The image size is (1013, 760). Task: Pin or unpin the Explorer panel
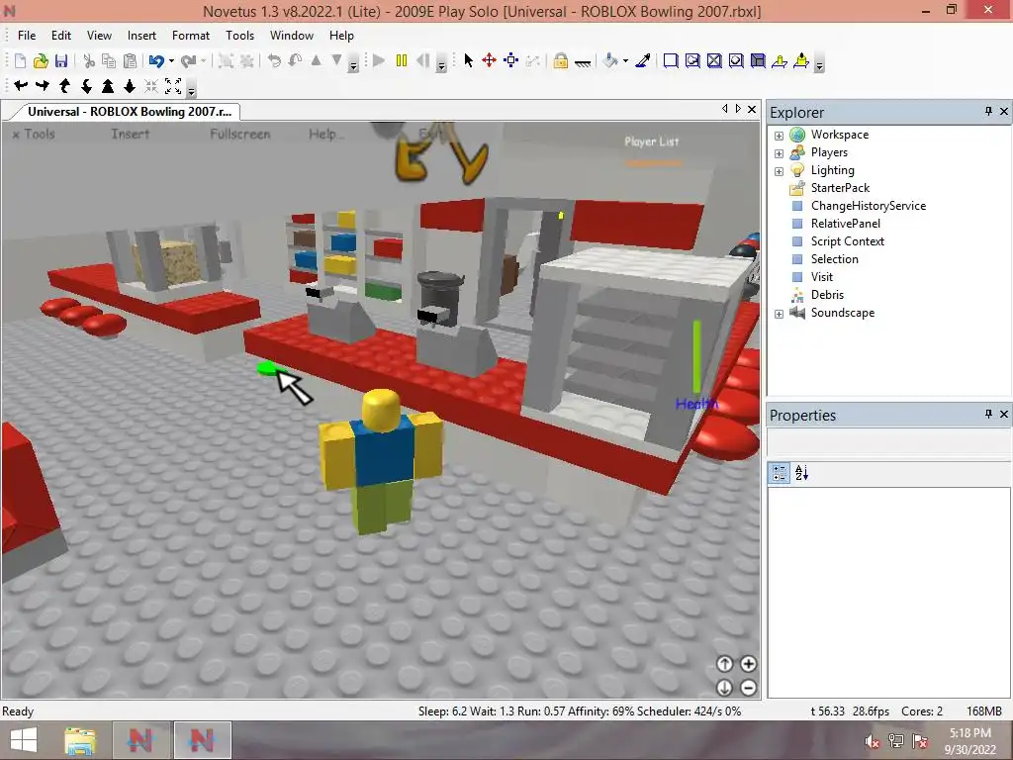(x=988, y=111)
